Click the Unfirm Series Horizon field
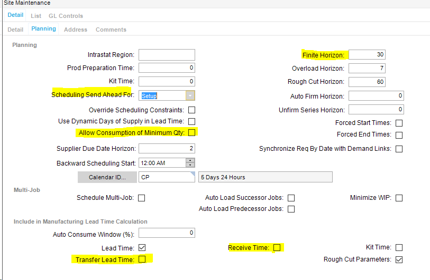 coord(376,109)
